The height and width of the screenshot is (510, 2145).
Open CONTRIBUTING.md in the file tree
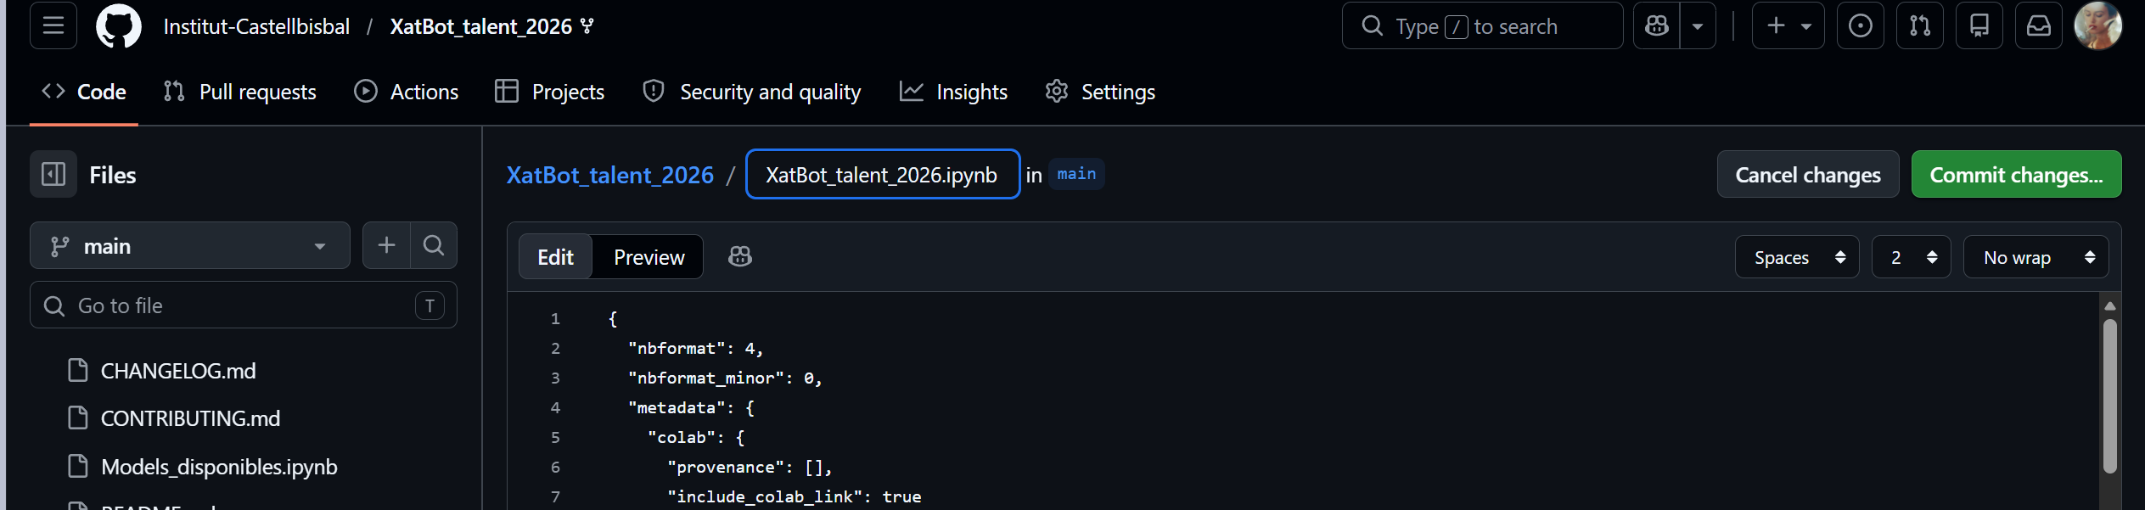(x=190, y=418)
